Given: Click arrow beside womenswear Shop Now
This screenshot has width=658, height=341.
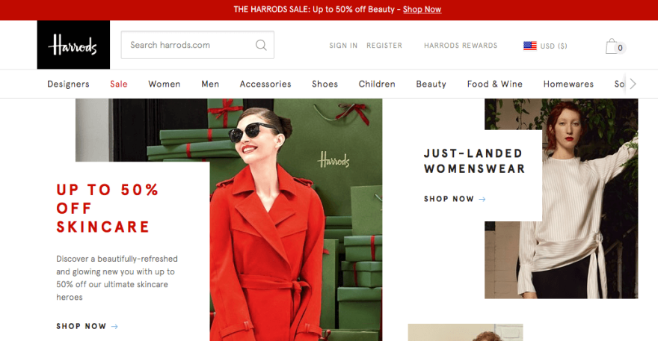Looking at the screenshot, I should pyautogui.click(x=482, y=199).
